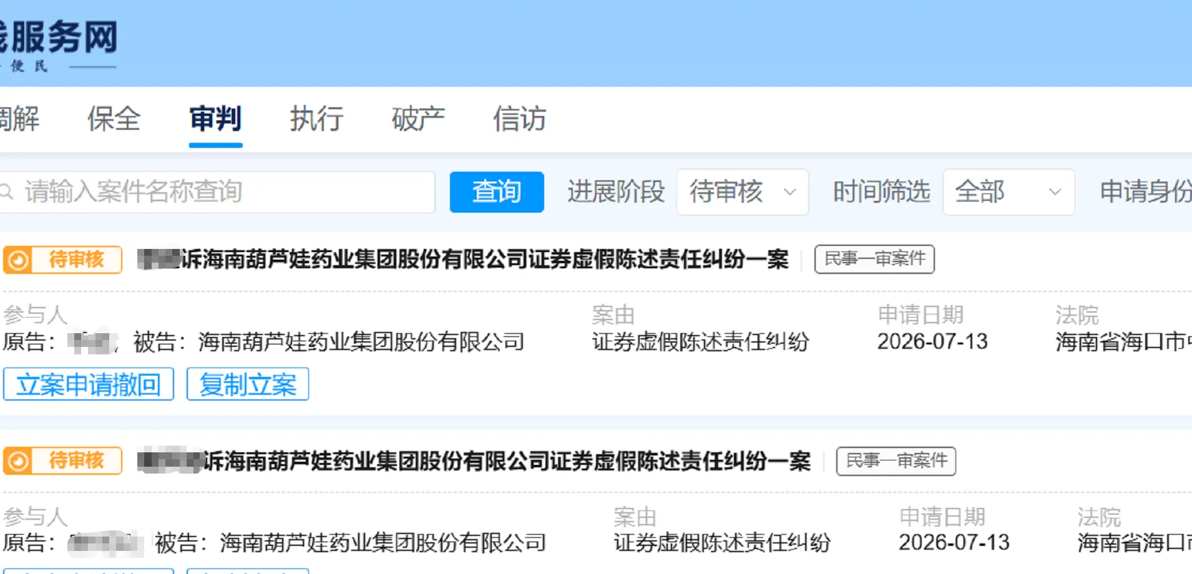Click the second case's application date 2026-07-13
The width and height of the screenshot is (1192, 574).
954,543
